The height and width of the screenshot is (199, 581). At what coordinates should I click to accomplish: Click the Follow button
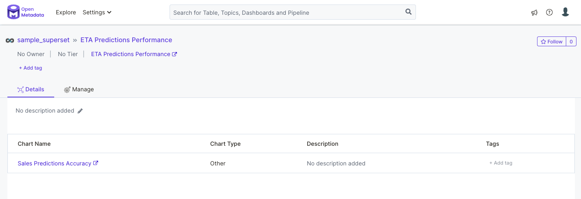pos(551,41)
